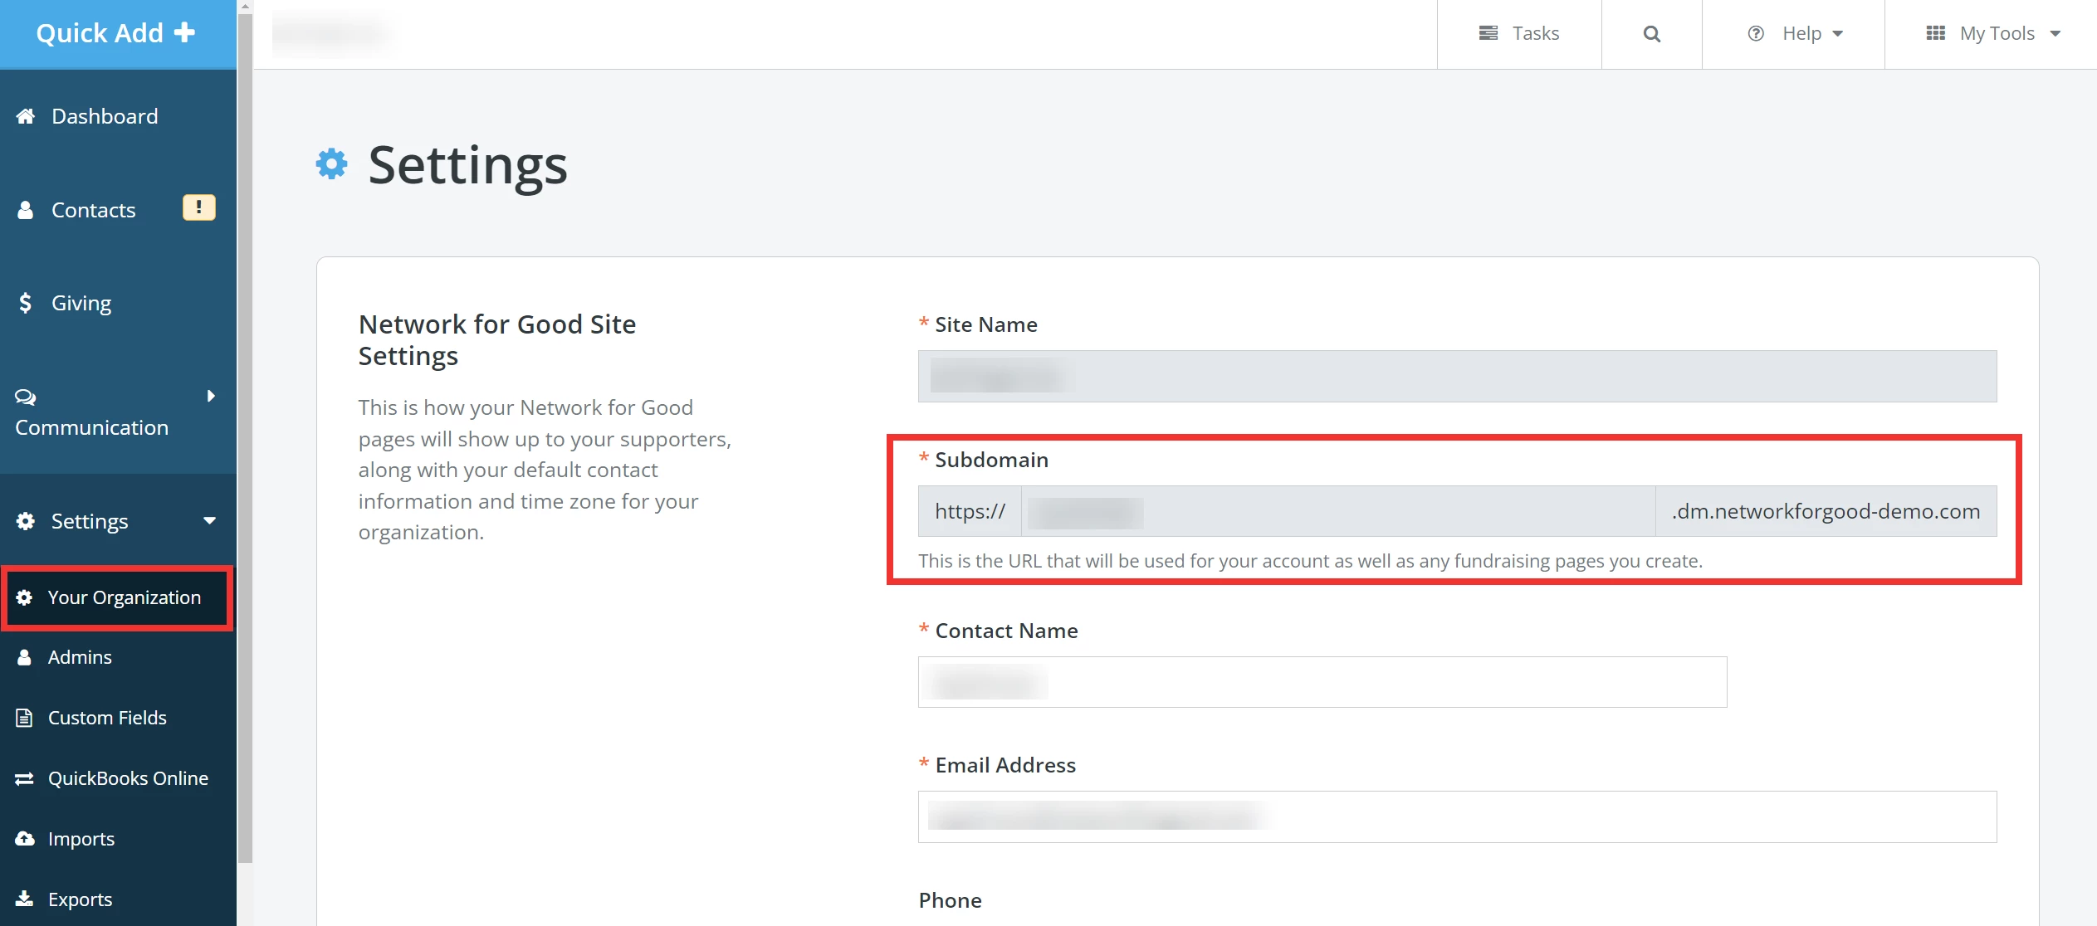
Task: Click the Imports cloud upload icon
Action: click(x=25, y=839)
